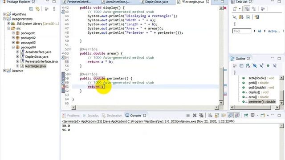Collapse the src folder

(9, 28)
